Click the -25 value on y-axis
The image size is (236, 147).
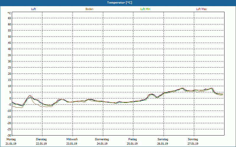9,129
